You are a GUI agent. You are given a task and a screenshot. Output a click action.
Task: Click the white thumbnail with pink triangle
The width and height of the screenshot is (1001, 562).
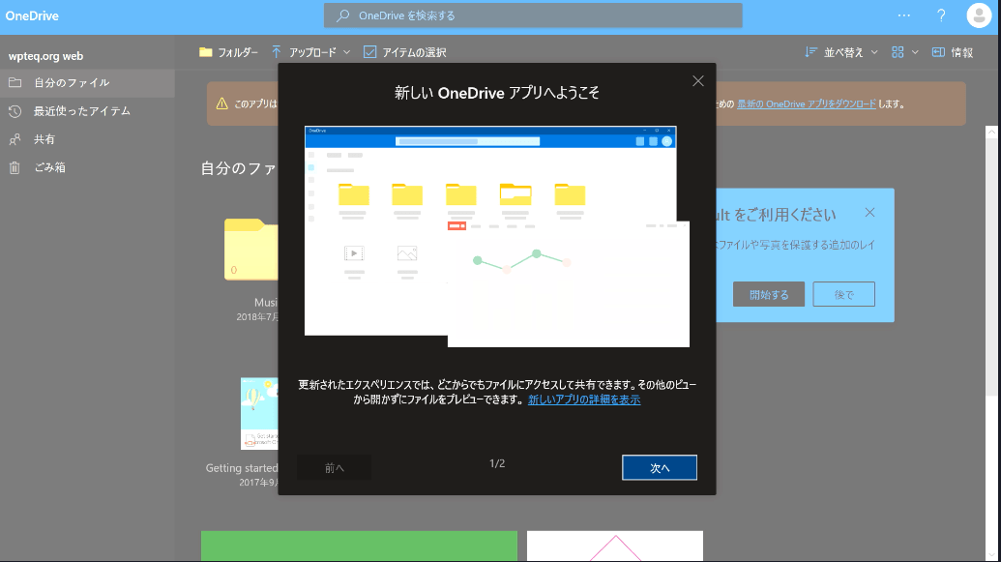click(x=615, y=546)
